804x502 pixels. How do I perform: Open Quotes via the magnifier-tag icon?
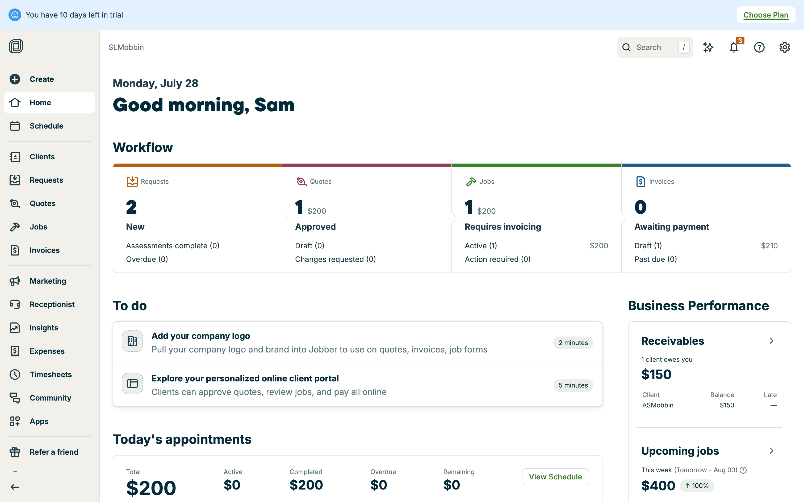(15, 203)
